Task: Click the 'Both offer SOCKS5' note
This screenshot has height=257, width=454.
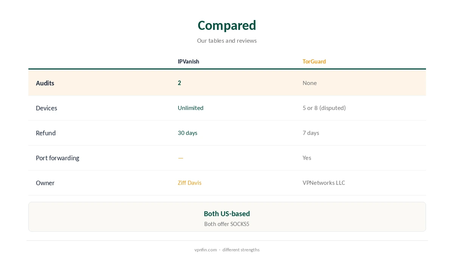Action: click(227, 224)
